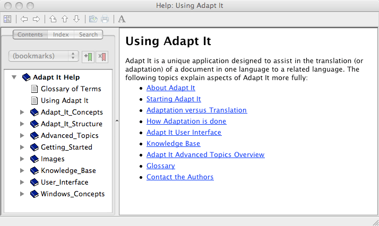The width and height of the screenshot is (379, 226).
Task: Add current page to bookmarks
Action: coord(88,57)
